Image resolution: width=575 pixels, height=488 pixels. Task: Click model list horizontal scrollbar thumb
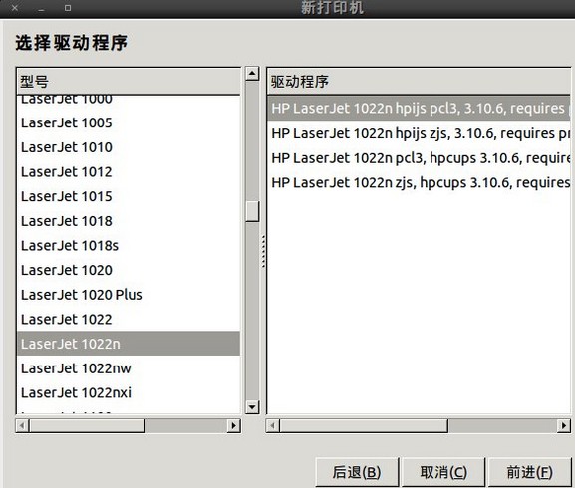click(x=88, y=425)
